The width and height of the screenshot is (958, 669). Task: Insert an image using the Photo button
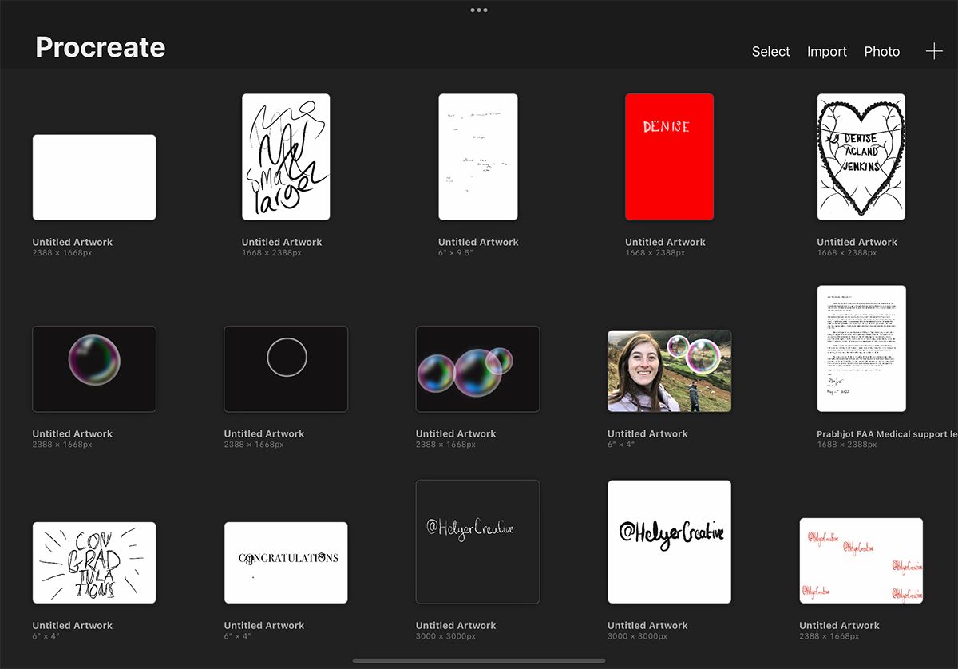tap(881, 51)
